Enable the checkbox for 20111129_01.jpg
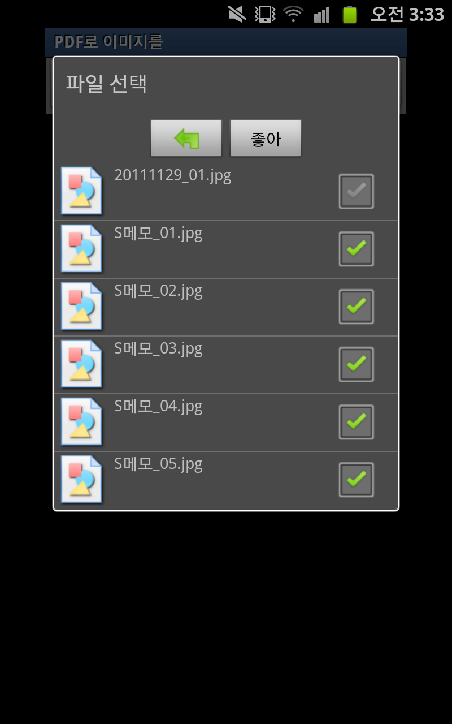 coord(356,191)
